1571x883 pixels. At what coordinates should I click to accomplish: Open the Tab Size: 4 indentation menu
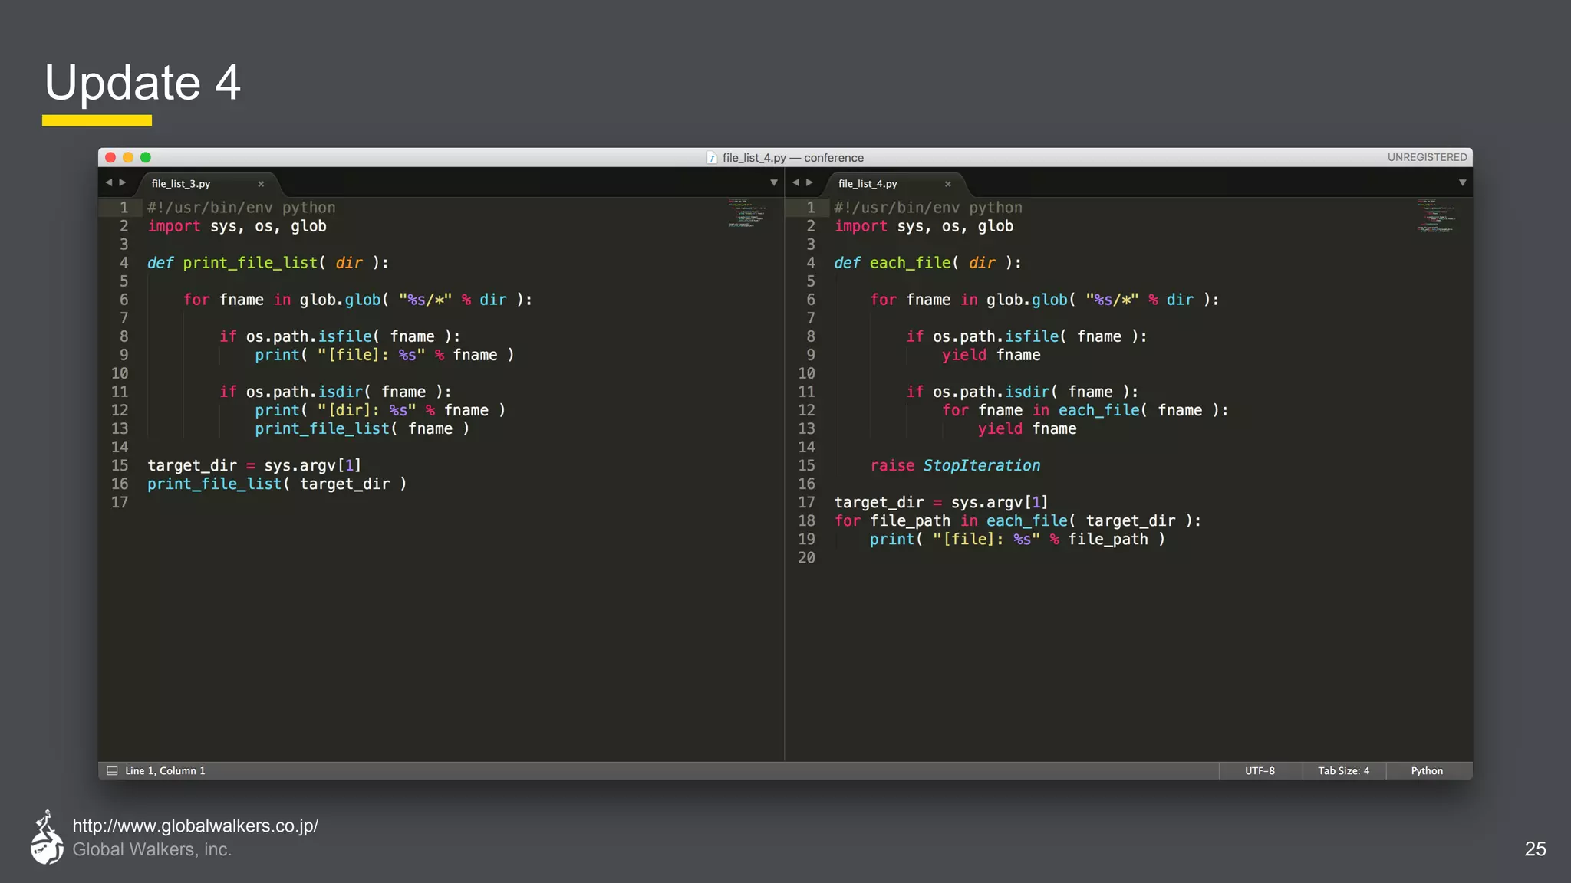[1343, 771]
